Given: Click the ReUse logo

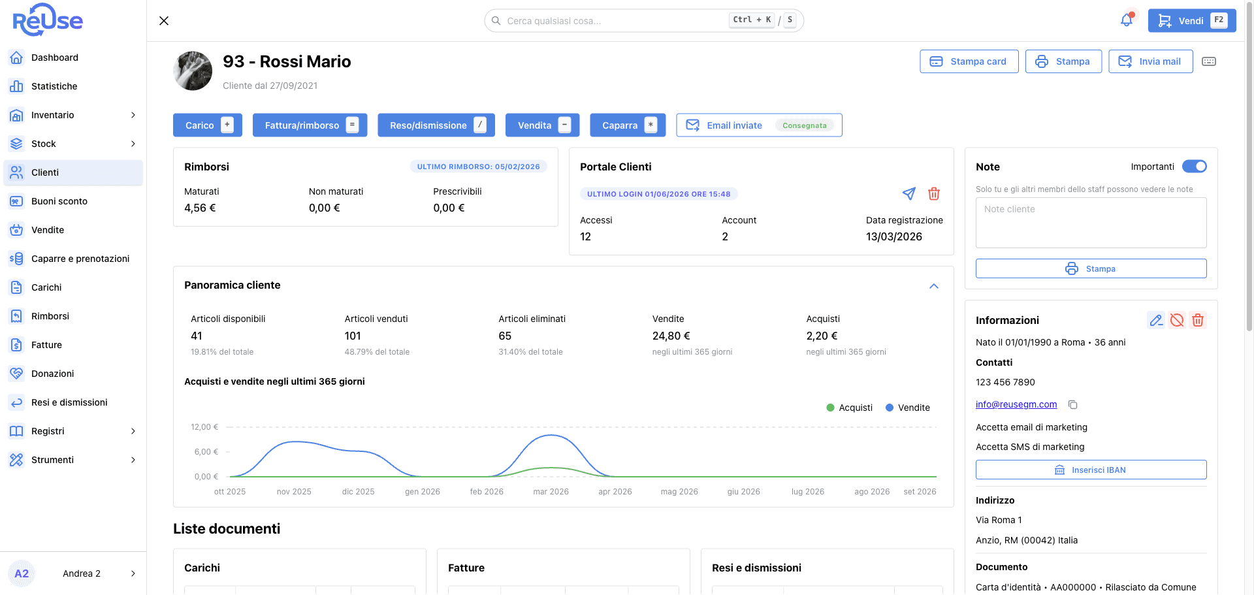Looking at the screenshot, I should [48, 20].
